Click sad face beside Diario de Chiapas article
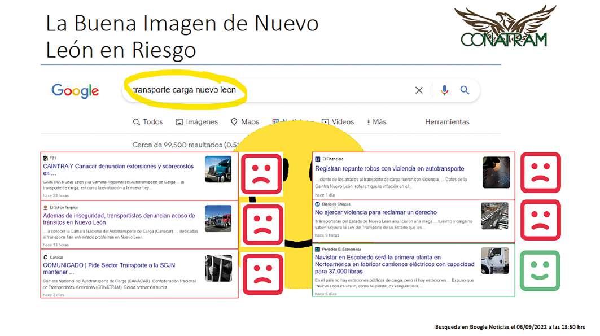The width and height of the screenshot is (600, 336). click(x=541, y=220)
